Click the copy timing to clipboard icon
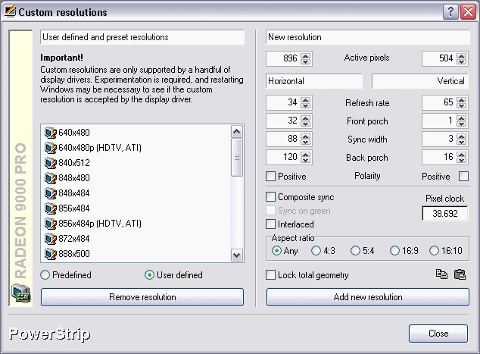This screenshot has width=480, height=354. pos(441,275)
